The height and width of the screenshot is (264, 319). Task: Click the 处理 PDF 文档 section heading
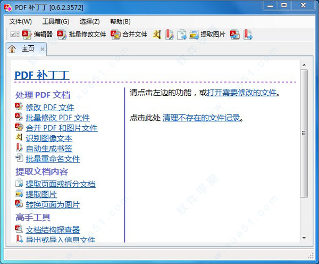43,95
